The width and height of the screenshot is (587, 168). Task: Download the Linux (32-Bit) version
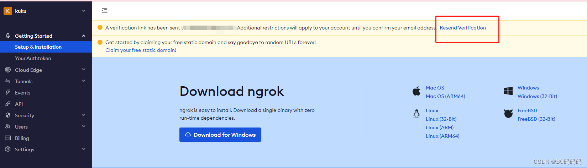(441, 119)
